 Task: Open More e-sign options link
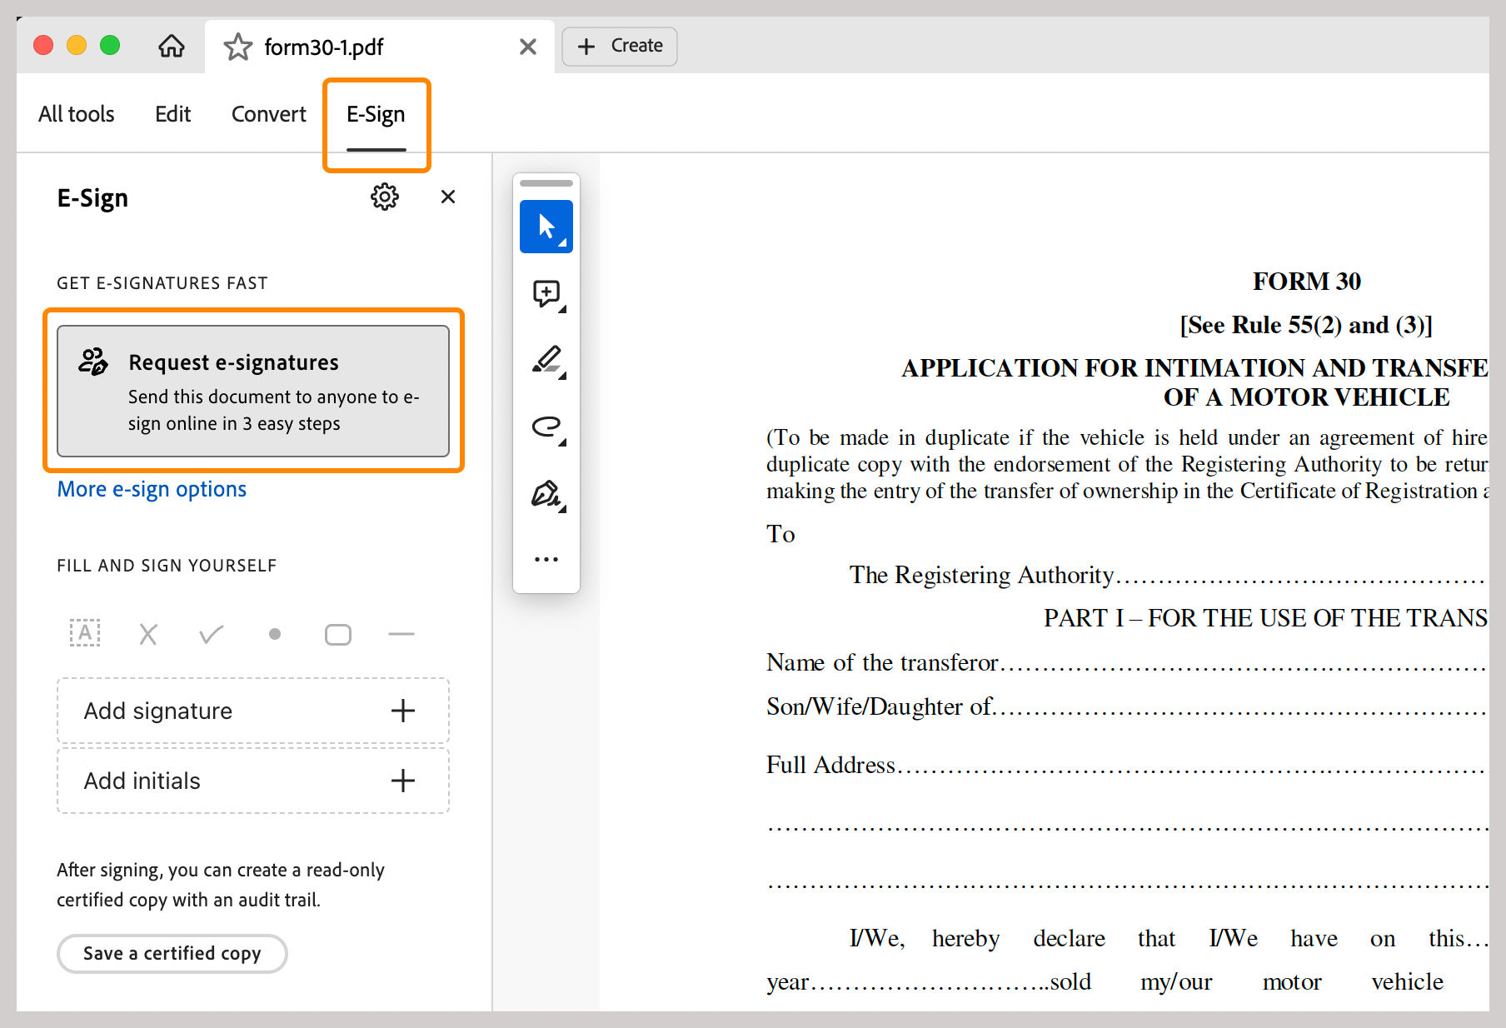pyautogui.click(x=152, y=489)
